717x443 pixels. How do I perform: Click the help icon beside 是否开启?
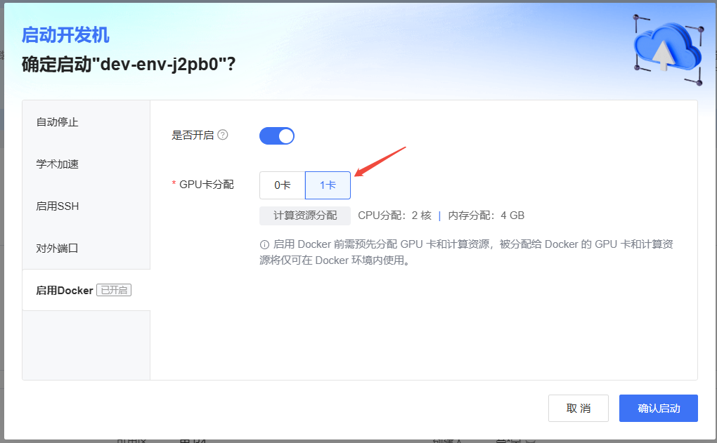click(x=223, y=135)
